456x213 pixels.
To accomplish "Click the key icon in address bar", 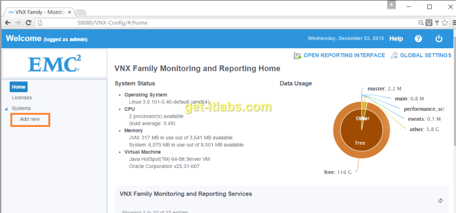I will click(x=437, y=23).
